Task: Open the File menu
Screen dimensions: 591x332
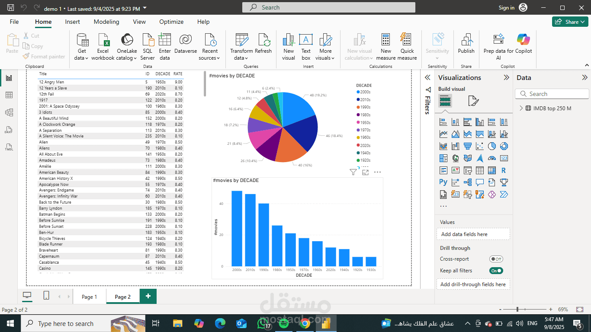Action: pyautogui.click(x=14, y=22)
